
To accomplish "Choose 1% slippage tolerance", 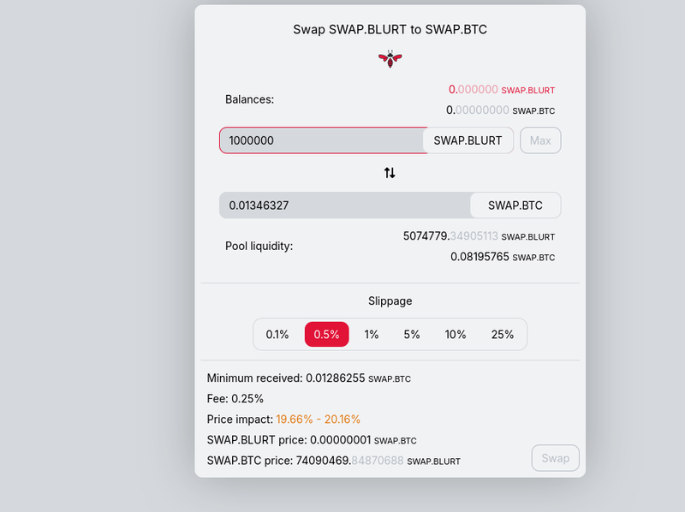I will pos(372,335).
